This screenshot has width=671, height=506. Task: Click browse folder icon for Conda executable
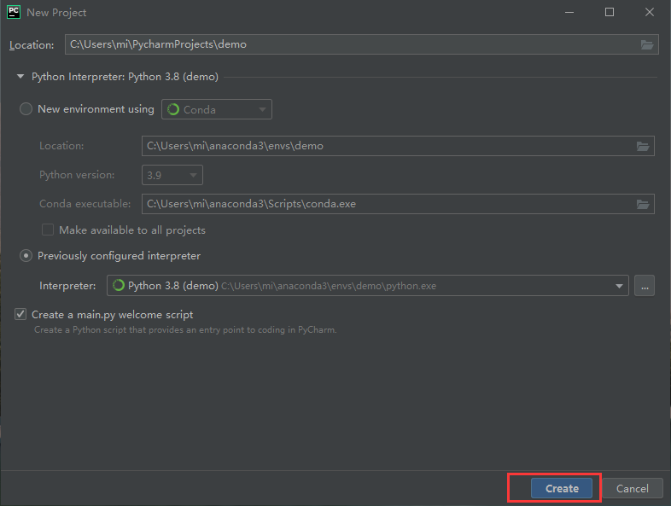642,204
